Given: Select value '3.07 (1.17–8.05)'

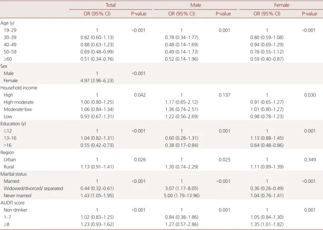Looking at the screenshot, I should point(182,188).
